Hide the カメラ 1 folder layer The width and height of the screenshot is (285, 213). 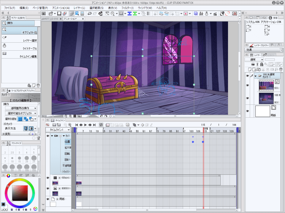247,76
